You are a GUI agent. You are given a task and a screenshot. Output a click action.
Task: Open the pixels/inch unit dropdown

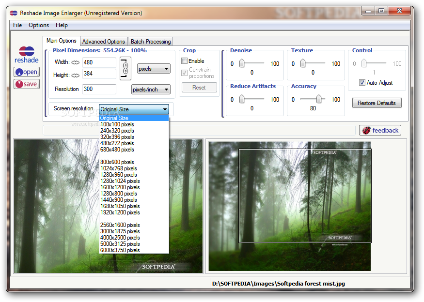tap(151, 90)
